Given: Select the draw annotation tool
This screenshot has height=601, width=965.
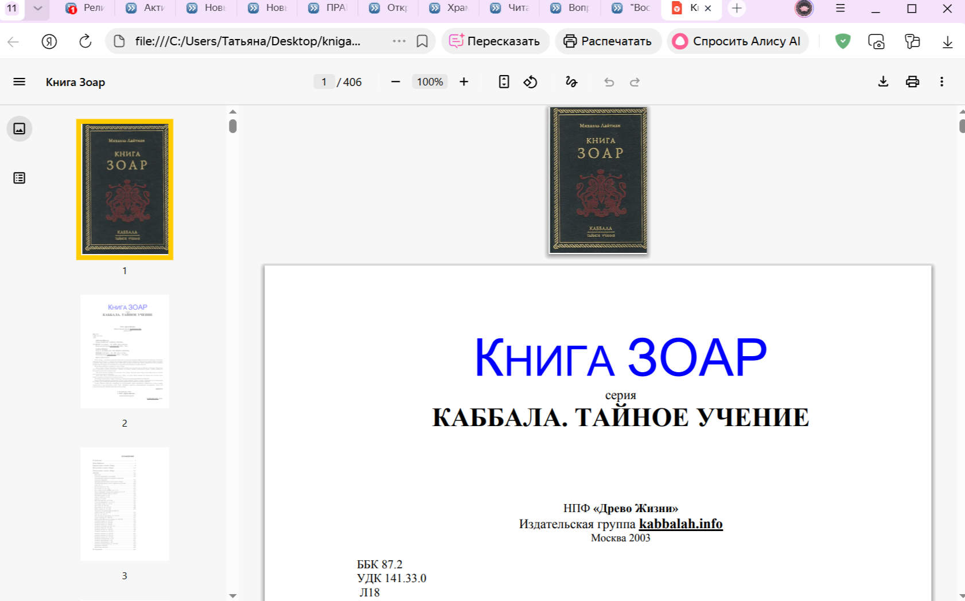Looking at the screenshot, I should [x=571, y=82].
